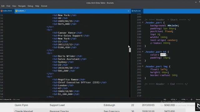Screen dimensions: 200x112
Task: Click the z-index: 9999 declaration
Action: (x=160, y=43)
